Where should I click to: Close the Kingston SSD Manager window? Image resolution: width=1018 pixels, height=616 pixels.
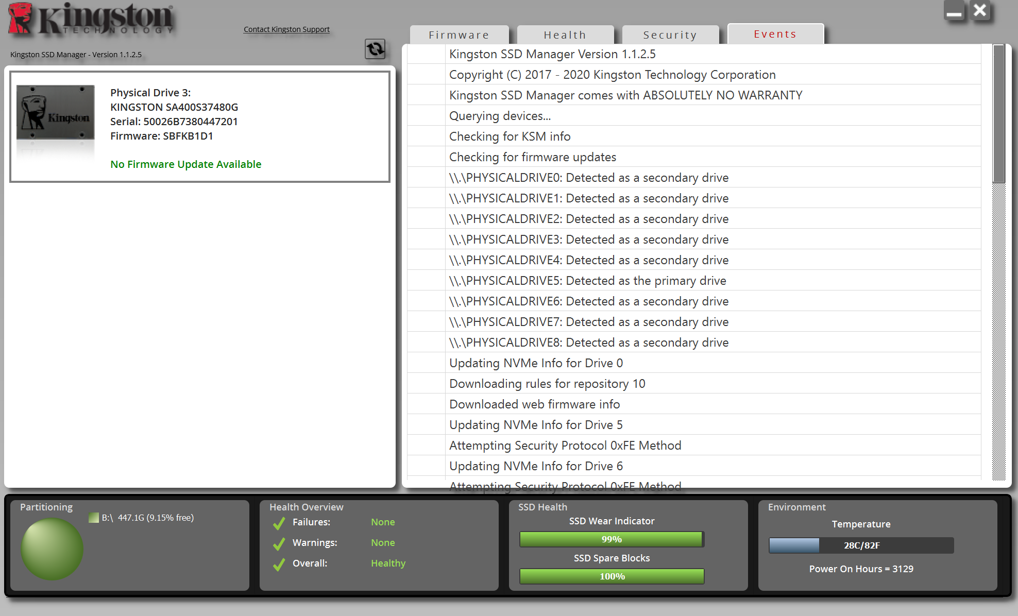coord(980,10)
